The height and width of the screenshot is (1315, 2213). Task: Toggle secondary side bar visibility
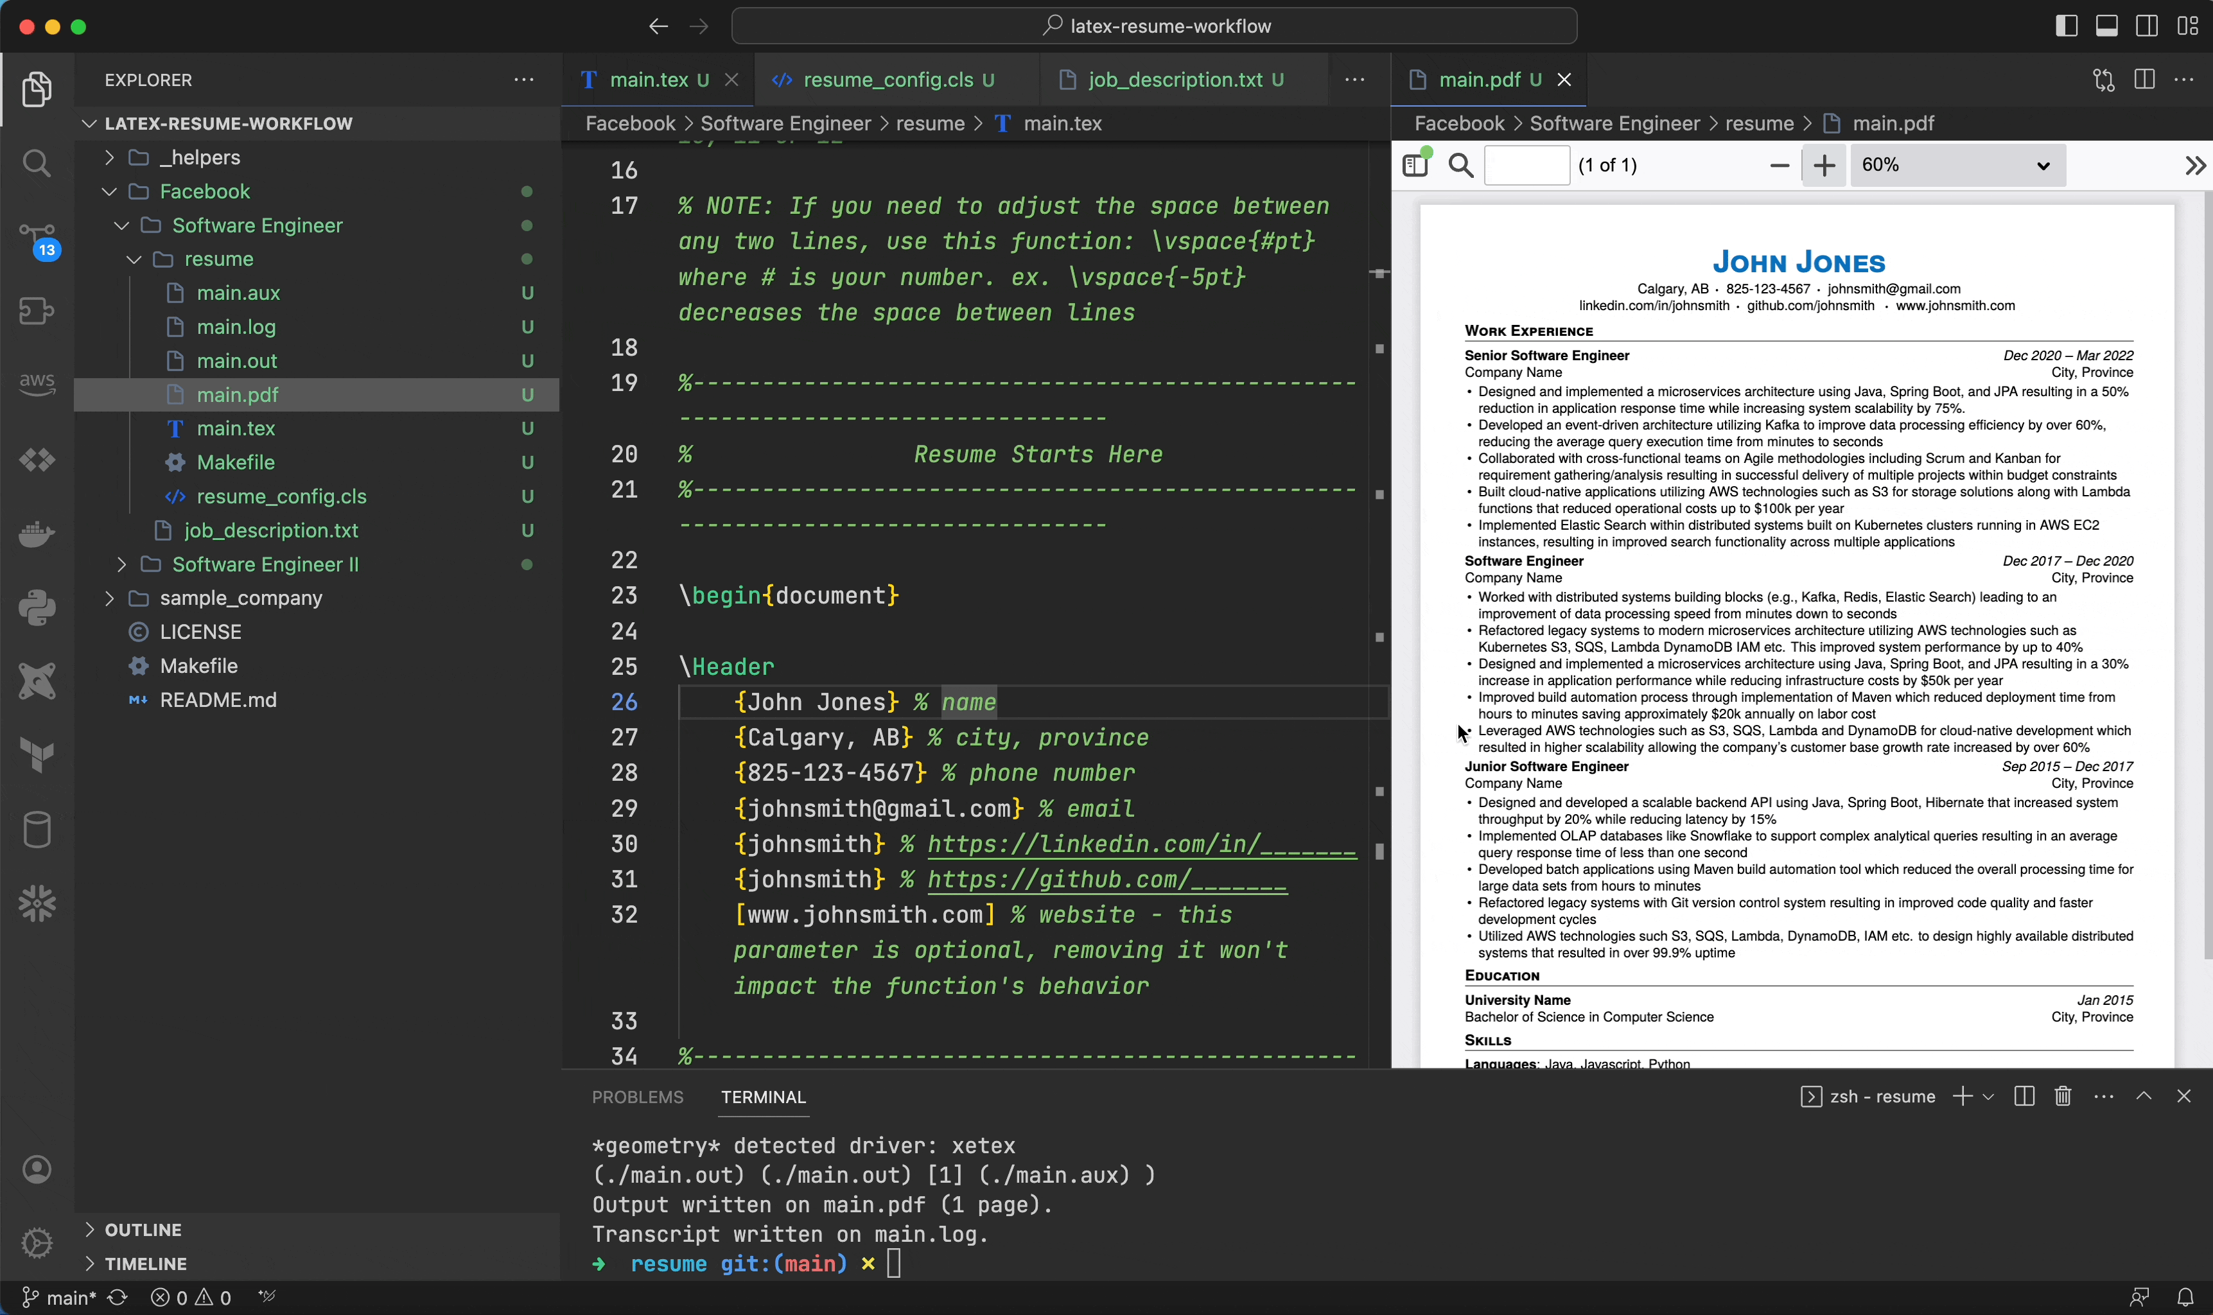(2146, 26)
